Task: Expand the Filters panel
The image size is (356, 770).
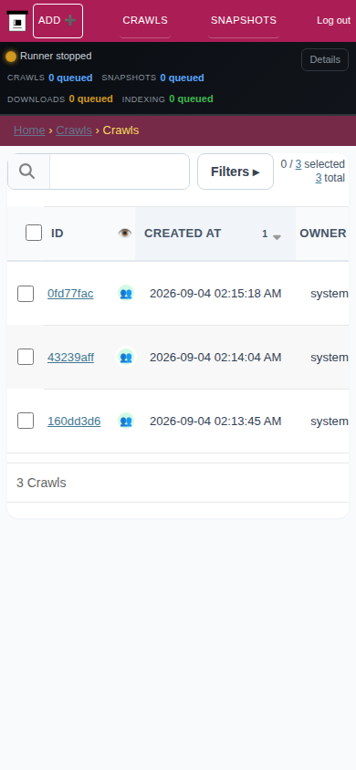Action: [x=236, y=172]
